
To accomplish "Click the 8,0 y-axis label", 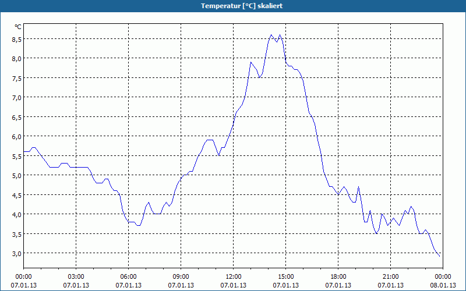I will point(16,59).
